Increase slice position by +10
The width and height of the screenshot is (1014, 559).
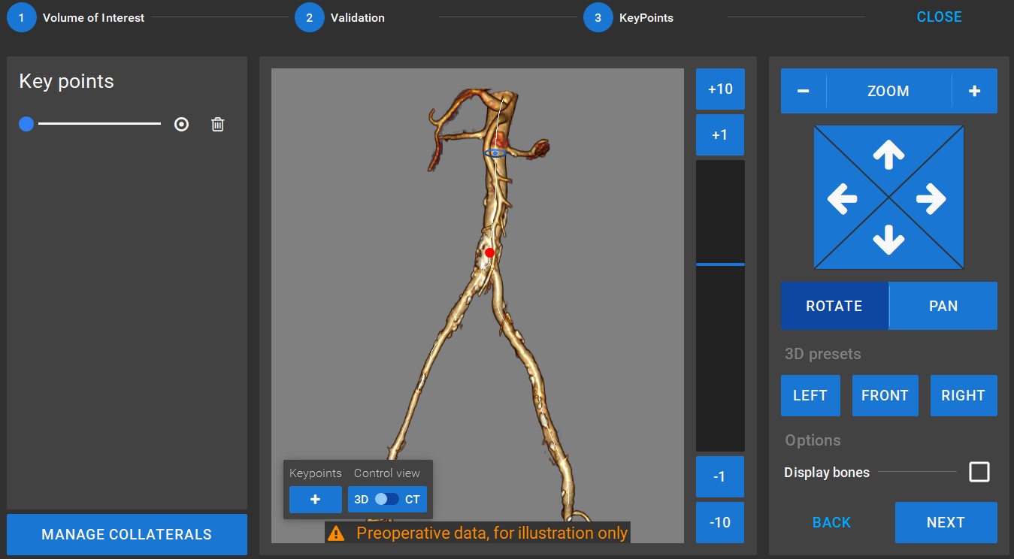pyautogui.click(x=719, y=89)
